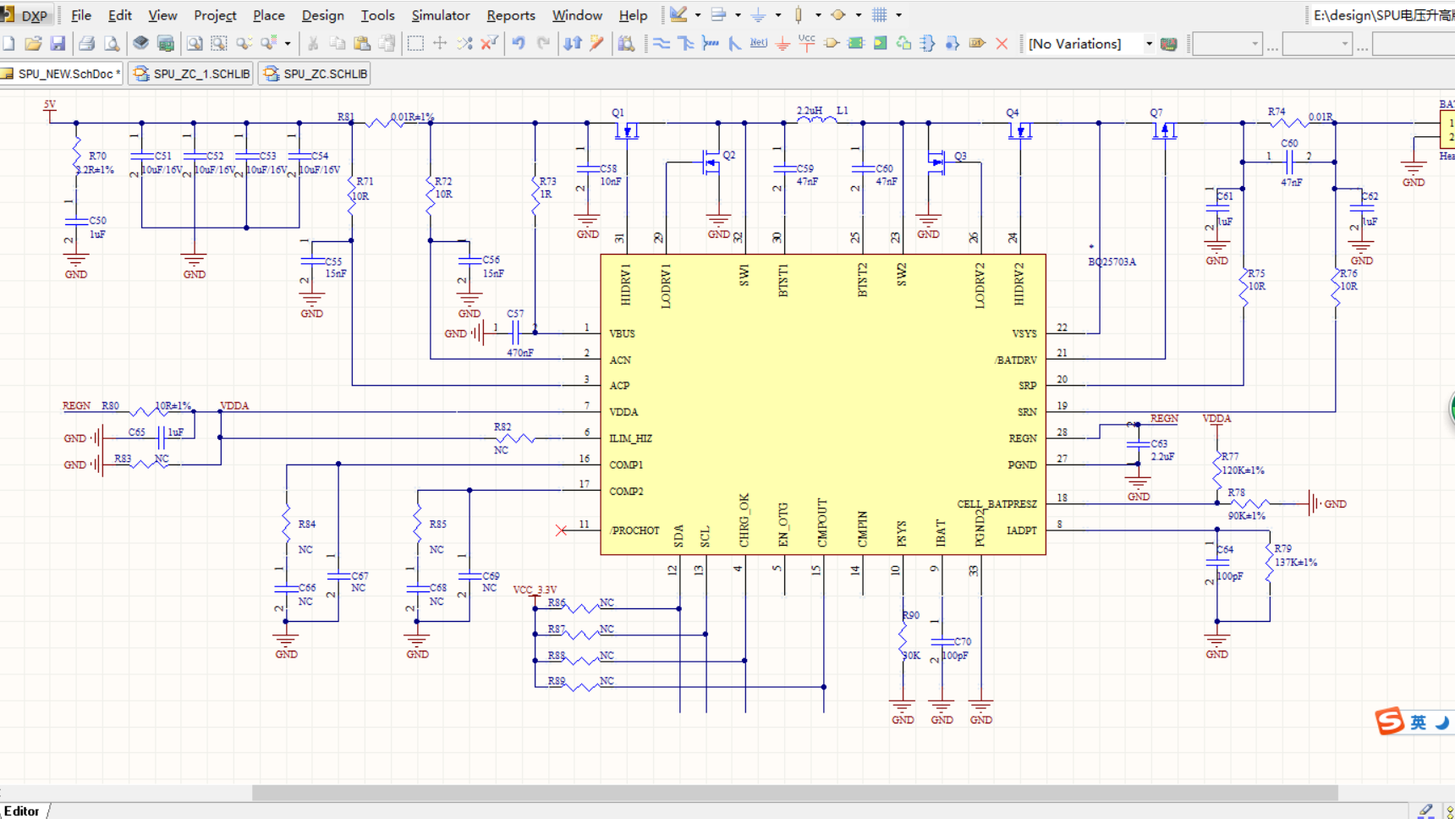
Task: Expand the grid settings dropdown arrow
Action: [898, 15]
